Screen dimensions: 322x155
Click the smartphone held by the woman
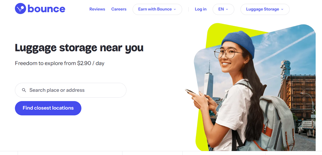pos(191,92)
